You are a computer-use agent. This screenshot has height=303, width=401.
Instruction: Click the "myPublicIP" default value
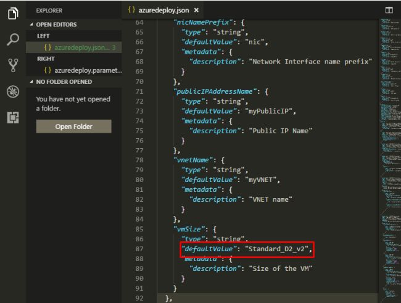coord(268,111)
